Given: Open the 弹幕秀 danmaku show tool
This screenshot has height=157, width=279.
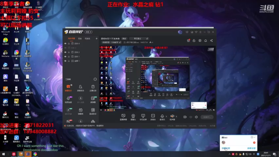Looking at the screenshot, I should [x=81, y=111].
